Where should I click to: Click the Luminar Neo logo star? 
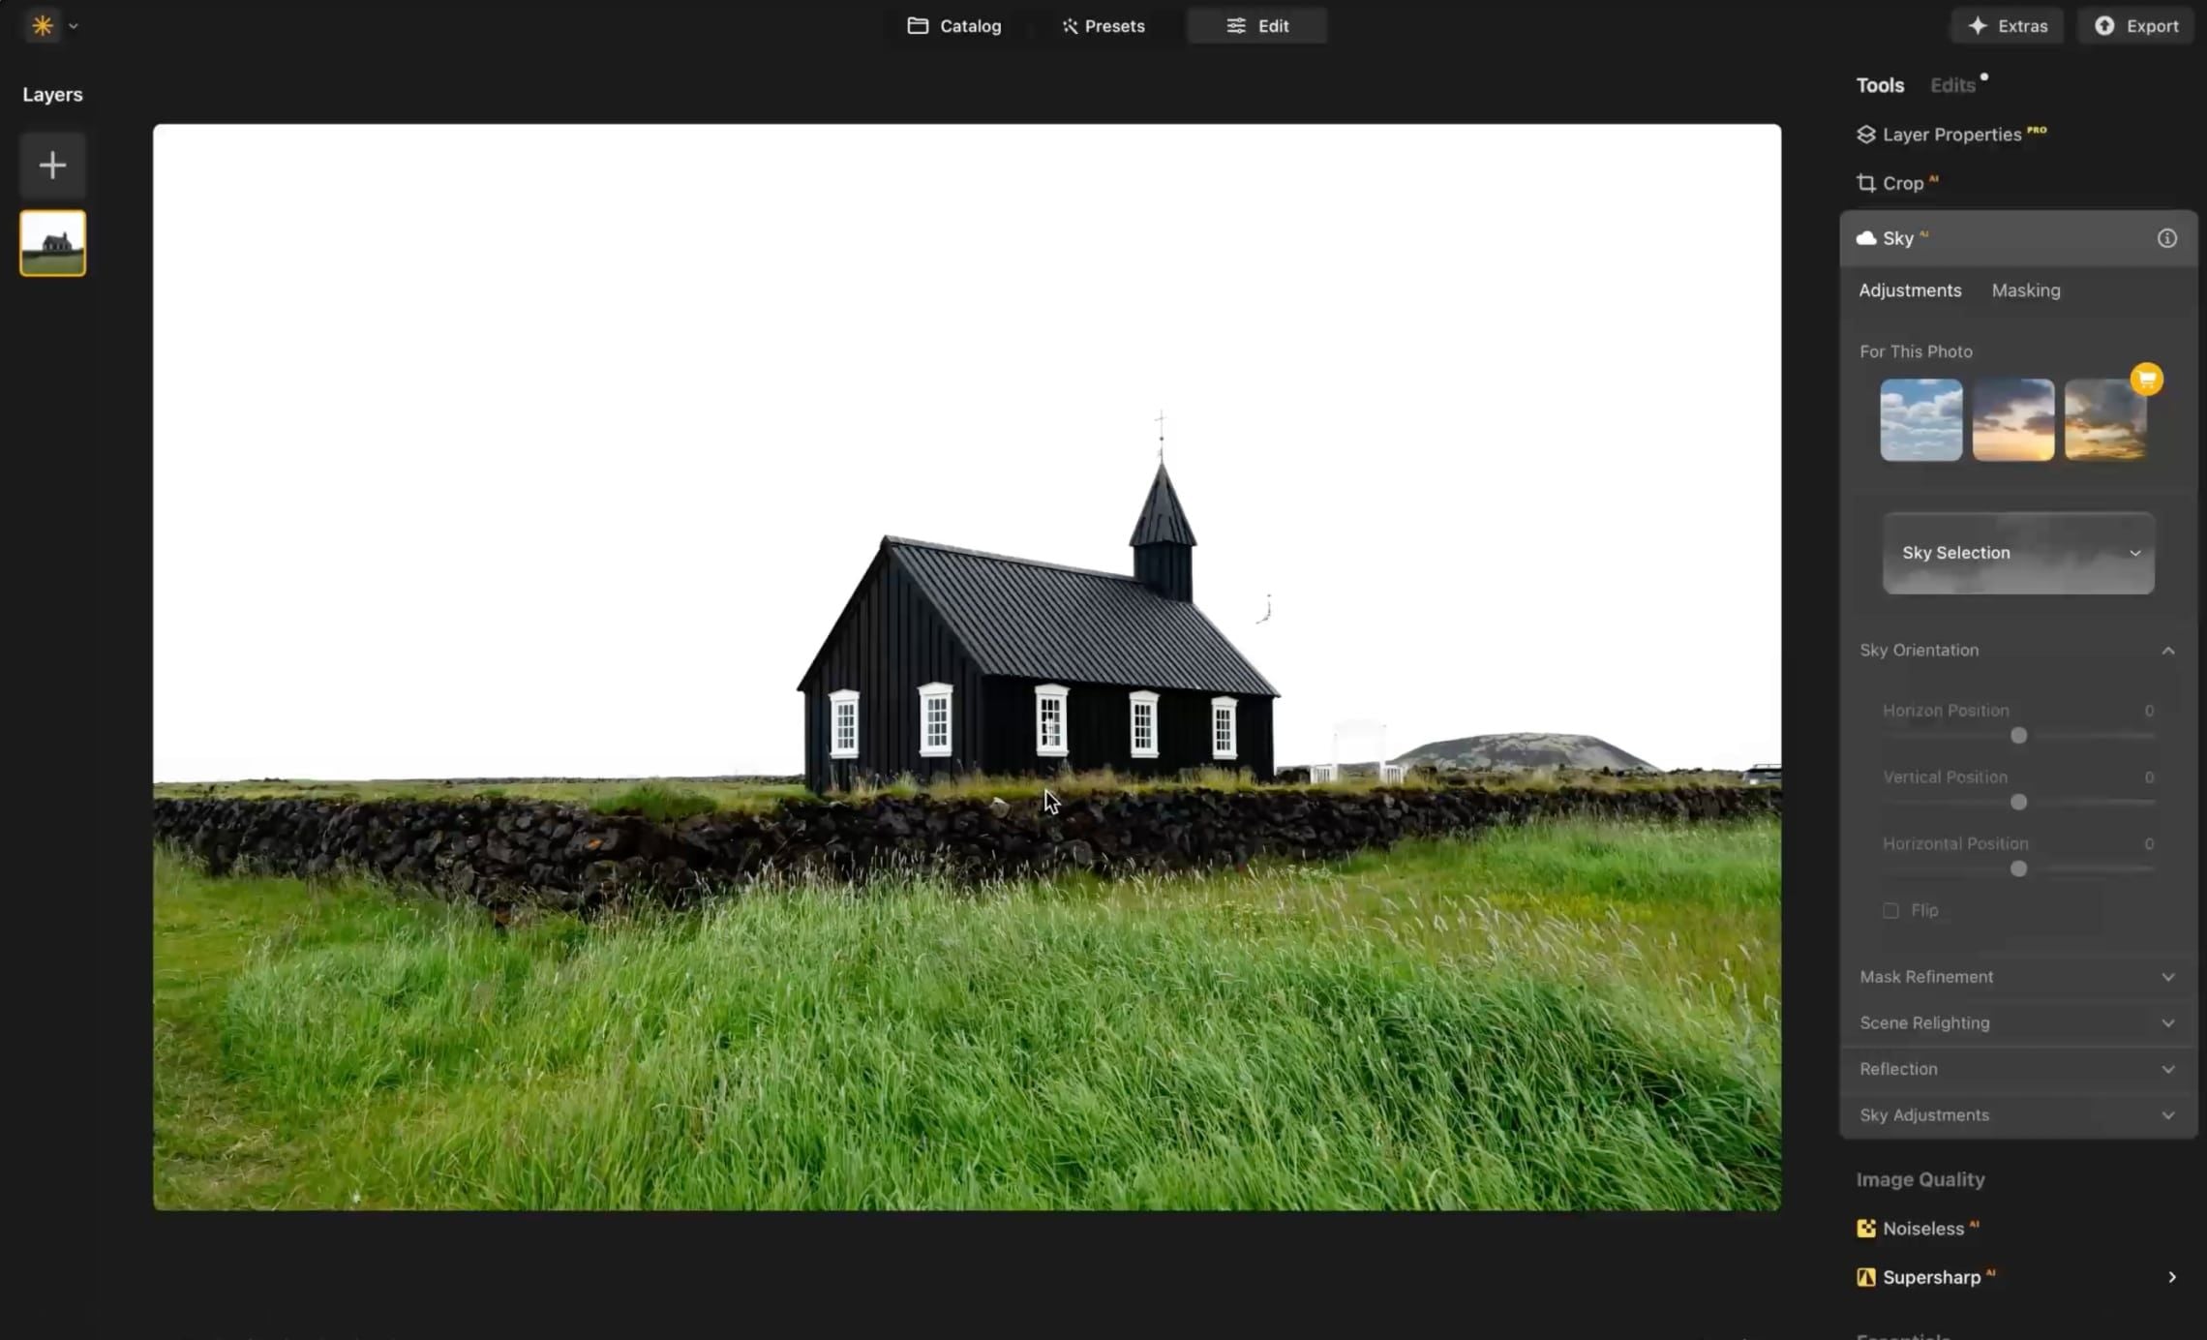point(41,25)
